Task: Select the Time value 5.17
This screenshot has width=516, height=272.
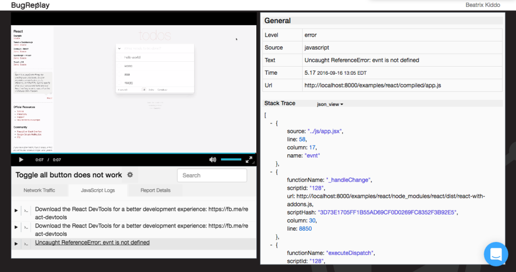Action: coord(310,73)
